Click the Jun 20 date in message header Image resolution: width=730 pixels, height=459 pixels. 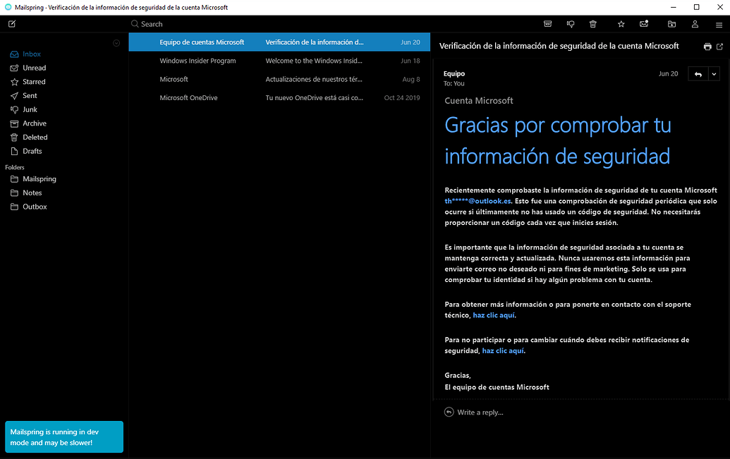668,73
